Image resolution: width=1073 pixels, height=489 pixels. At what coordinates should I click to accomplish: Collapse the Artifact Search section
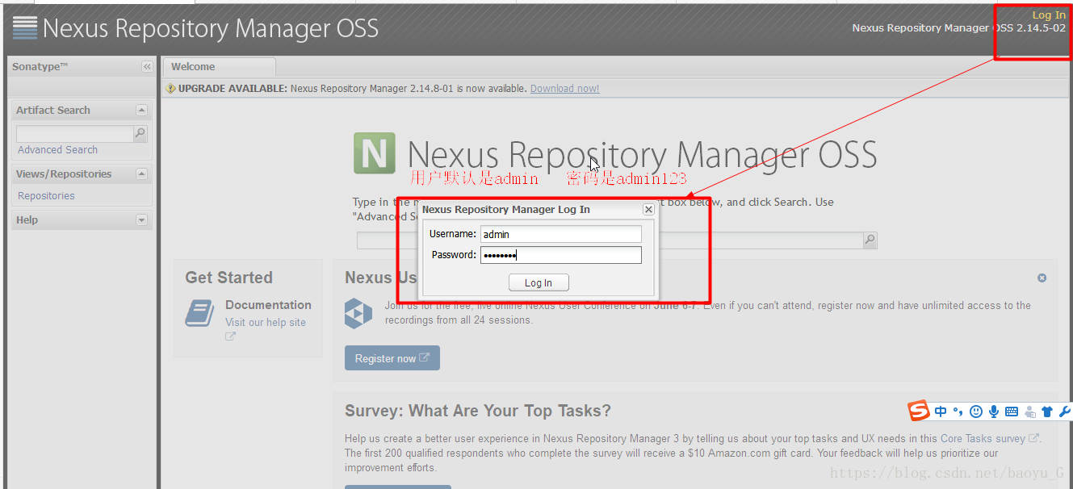tap(141, 110)
